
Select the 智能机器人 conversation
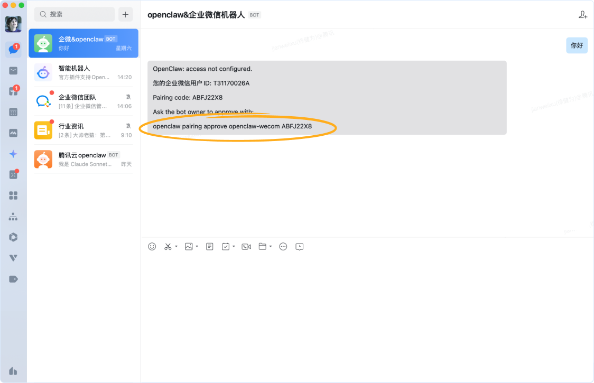click(83, 72)
